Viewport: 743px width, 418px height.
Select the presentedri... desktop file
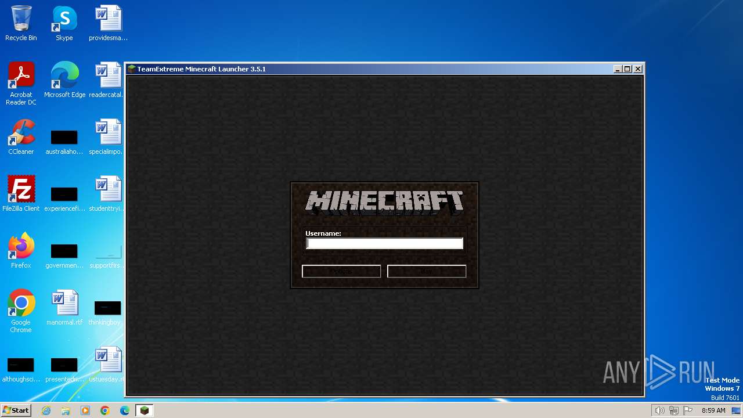(x=64, y=370)
